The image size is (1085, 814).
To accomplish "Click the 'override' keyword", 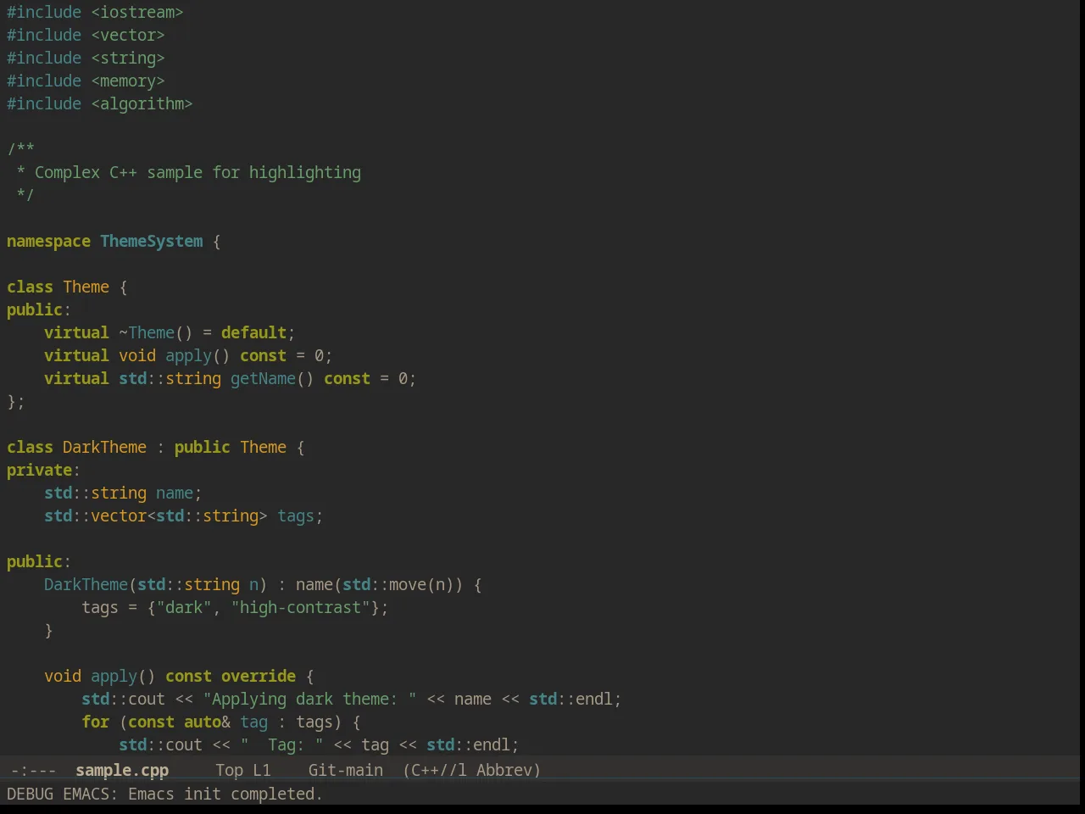I will [x=259, y=676].
